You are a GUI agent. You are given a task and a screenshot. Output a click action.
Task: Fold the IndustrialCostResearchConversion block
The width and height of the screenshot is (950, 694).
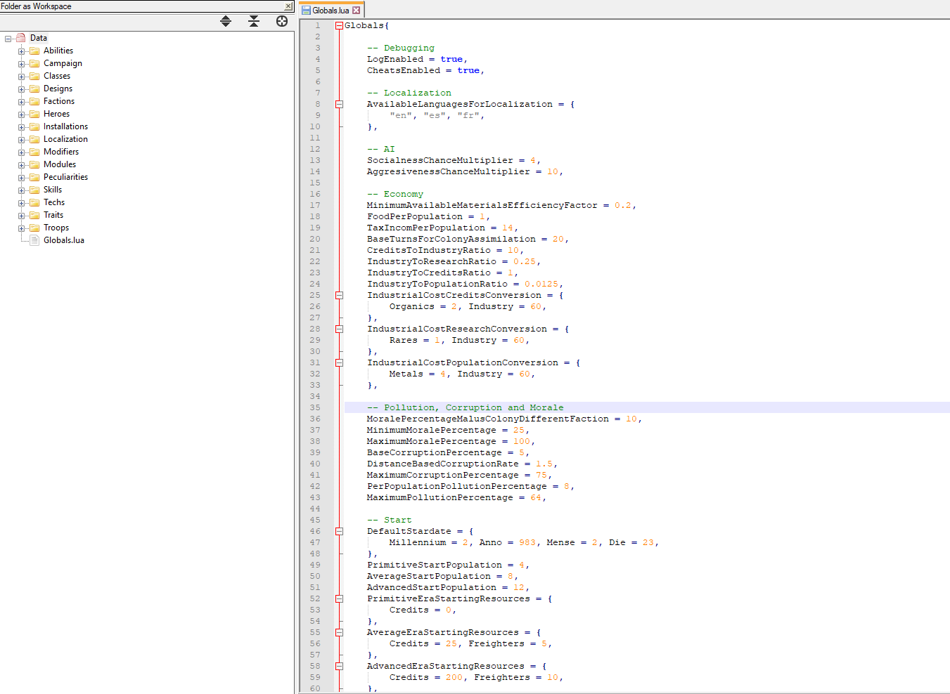click(339, 329)
